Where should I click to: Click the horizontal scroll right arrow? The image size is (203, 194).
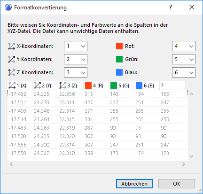click(x=184, y=164)
